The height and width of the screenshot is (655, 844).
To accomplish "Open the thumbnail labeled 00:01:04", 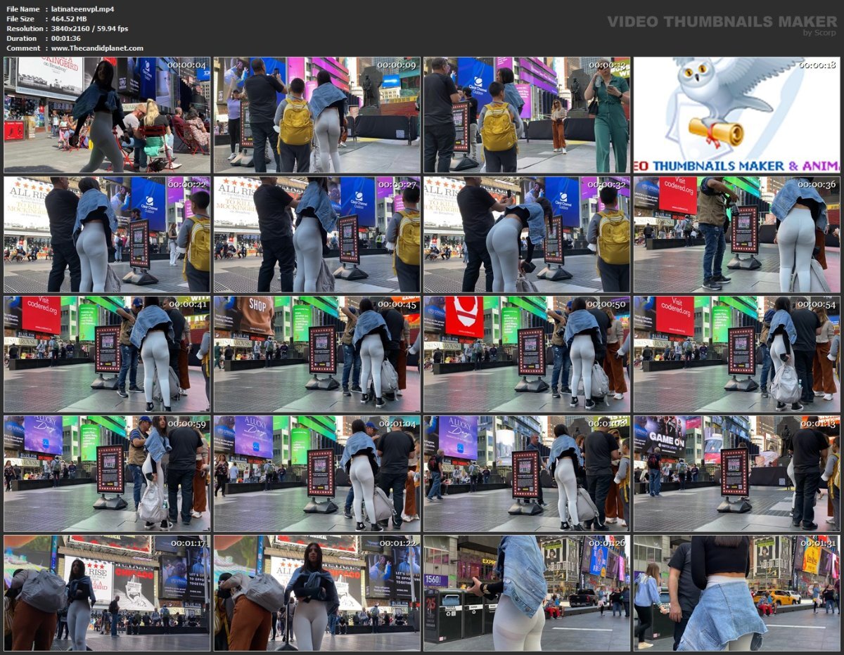I will click(317, 474).
